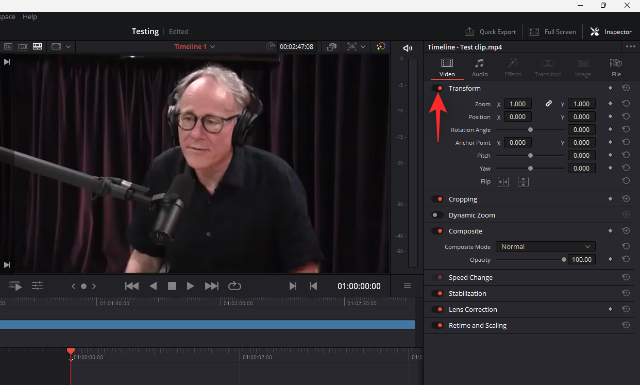Click the Full Screen button
Image resolution: width=640 pixels, height=385 pixels.
click(552, 31)
